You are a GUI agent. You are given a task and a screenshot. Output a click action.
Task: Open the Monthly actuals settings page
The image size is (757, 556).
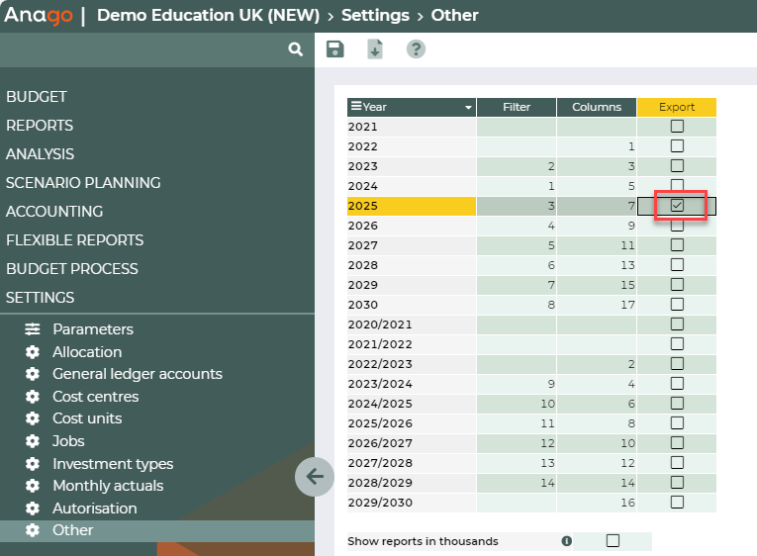point(108,486)
